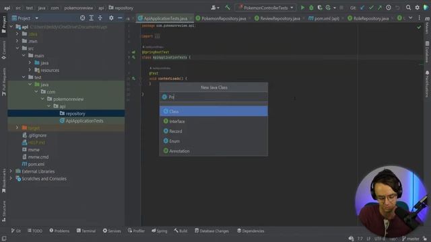Run with coverage icon in toolbar
431x242 pixels.
tap(320, 7)
